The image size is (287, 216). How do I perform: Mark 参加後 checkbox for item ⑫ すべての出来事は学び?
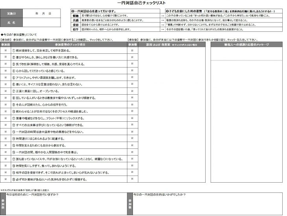pyautogui.click(x=132, y=125)
